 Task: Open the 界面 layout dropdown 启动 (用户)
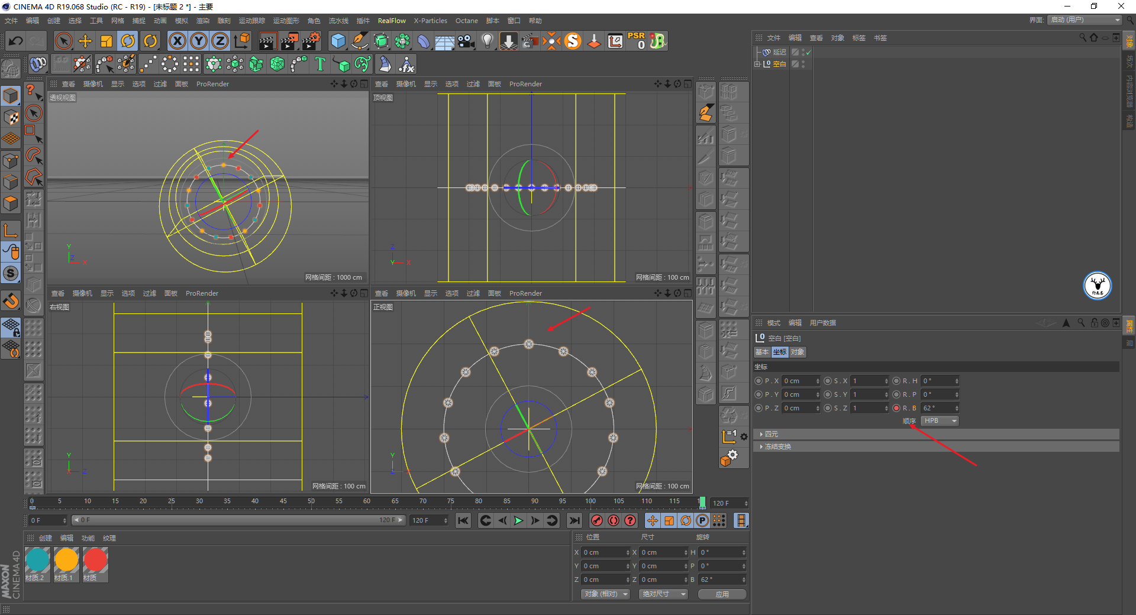pyautogui.click(x=1085, y=20)
